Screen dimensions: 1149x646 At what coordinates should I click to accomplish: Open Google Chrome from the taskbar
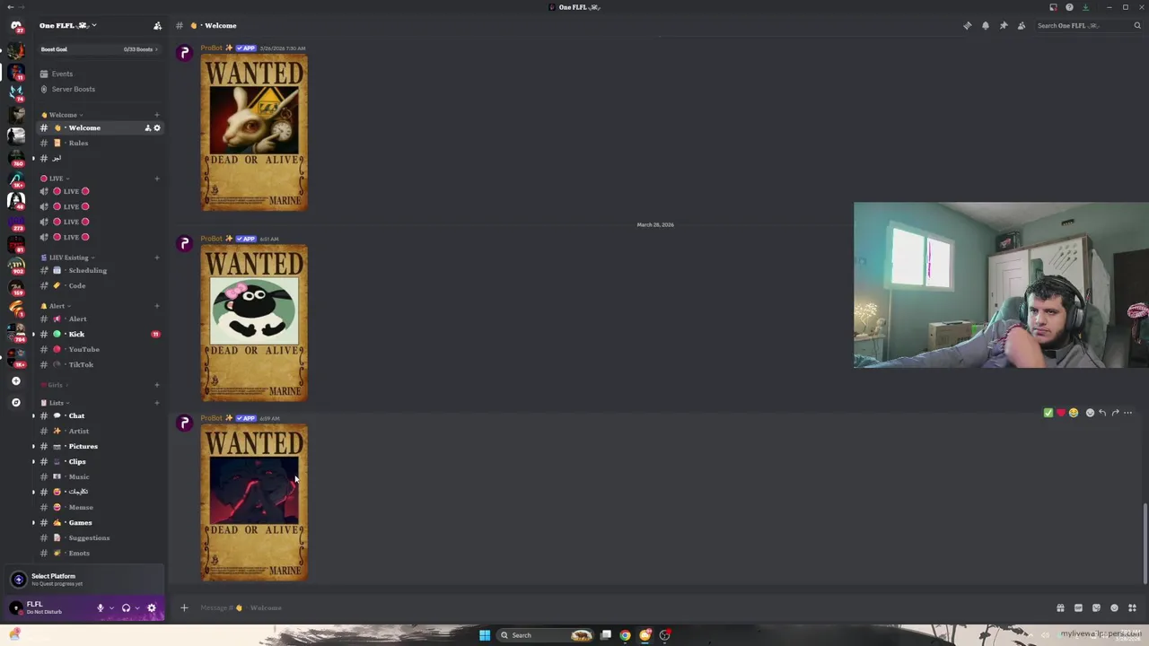[625, 635]
